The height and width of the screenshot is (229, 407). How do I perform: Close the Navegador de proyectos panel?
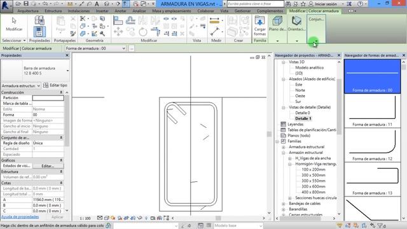click(339, 55)
